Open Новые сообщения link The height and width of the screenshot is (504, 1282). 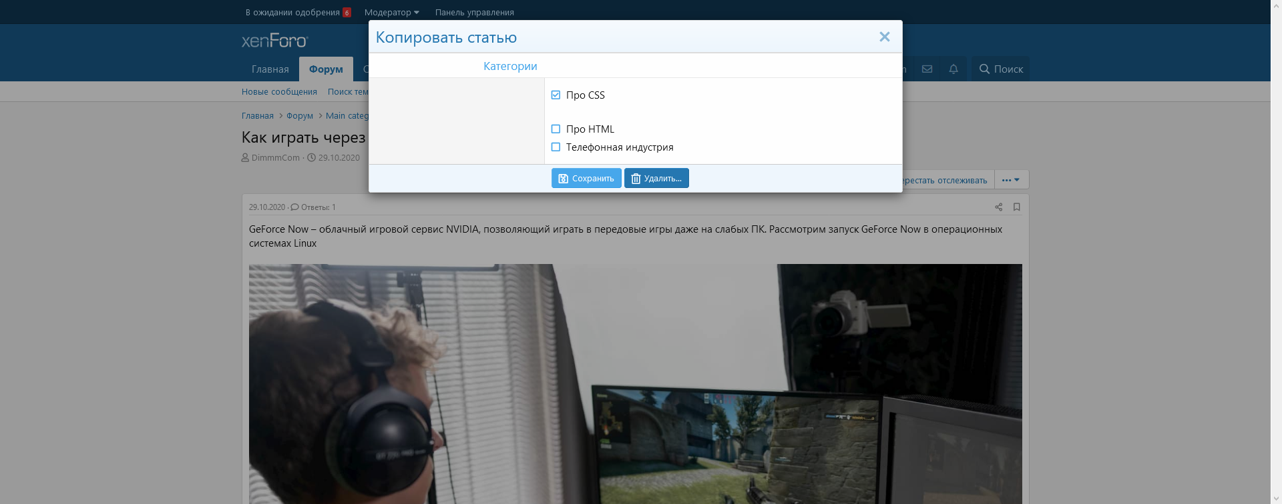click(279, 92)
